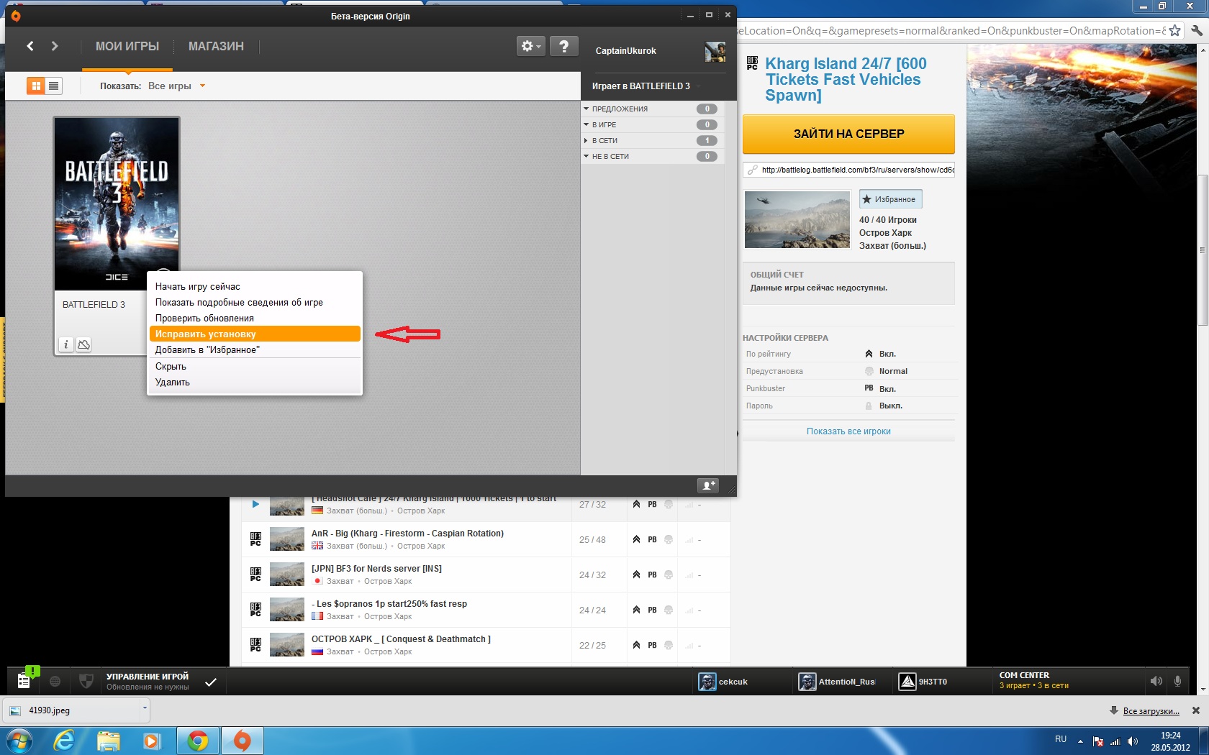Click the microphone icon in Battlelog bar

pos(1177,681)
